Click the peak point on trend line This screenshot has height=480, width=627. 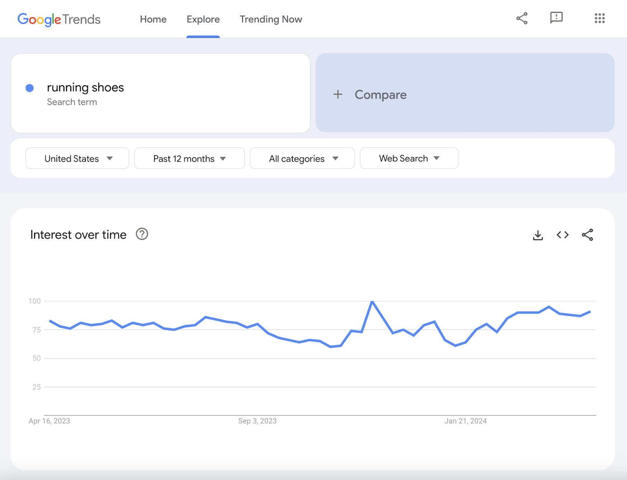coord(372,301)
